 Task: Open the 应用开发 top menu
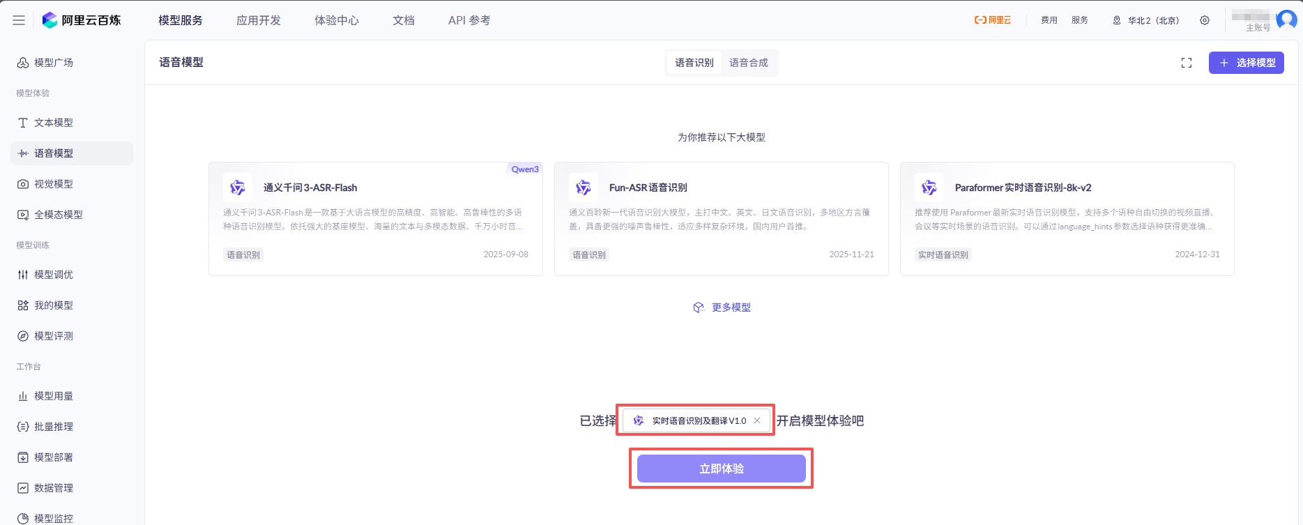[x=259, y=20]
